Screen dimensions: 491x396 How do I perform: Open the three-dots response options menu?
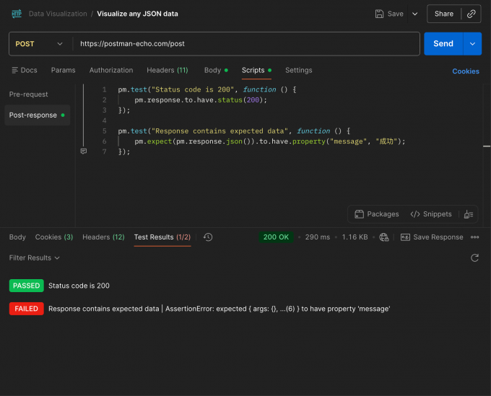coord(474,237)
